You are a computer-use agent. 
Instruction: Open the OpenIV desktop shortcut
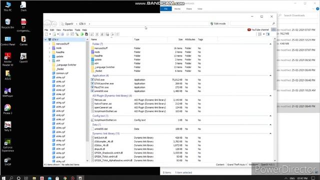click(x=23, y=58)
